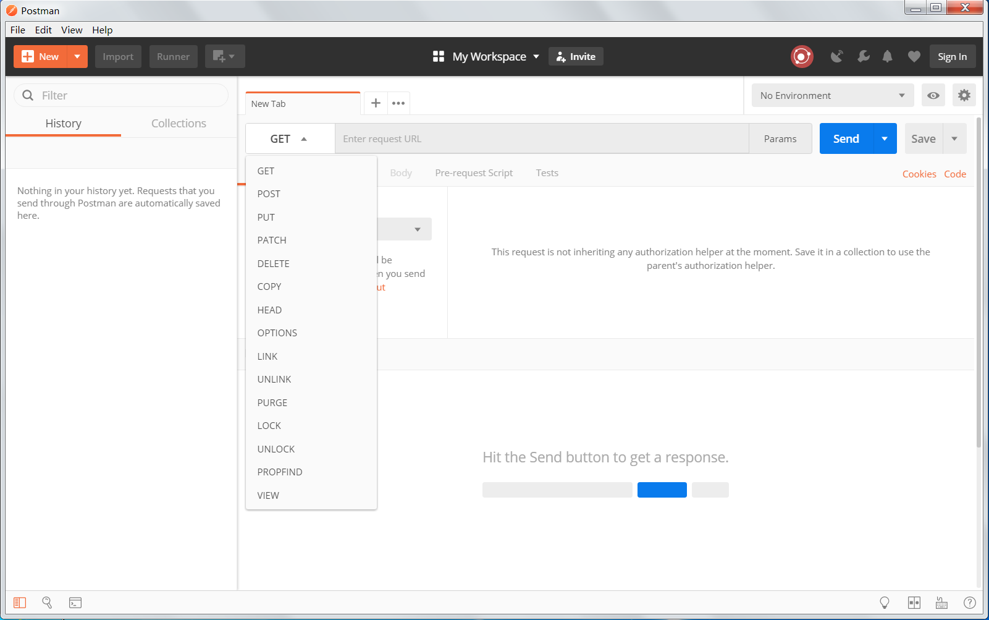Choose UNLINK from the method list

pyautogui.click(x=311, y=379)
